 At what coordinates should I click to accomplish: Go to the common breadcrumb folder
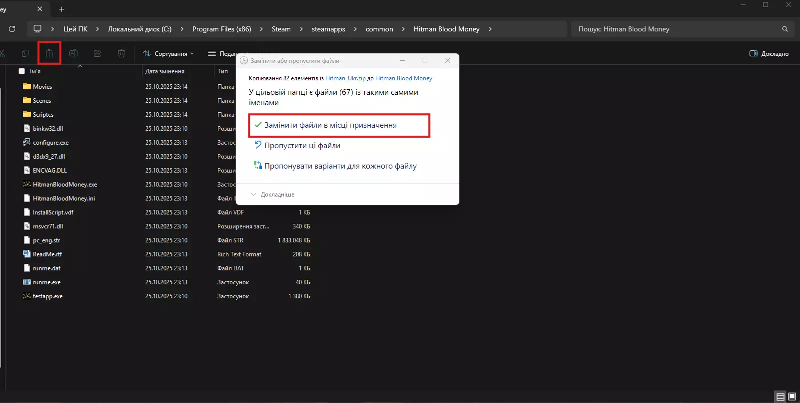click(x=379, y=29)
